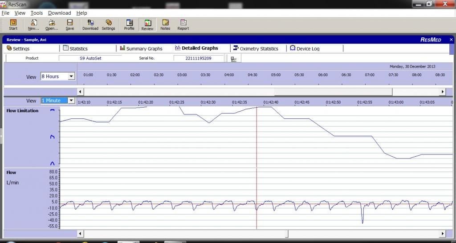Click the New patient toolbar icon

click(34, 25)
